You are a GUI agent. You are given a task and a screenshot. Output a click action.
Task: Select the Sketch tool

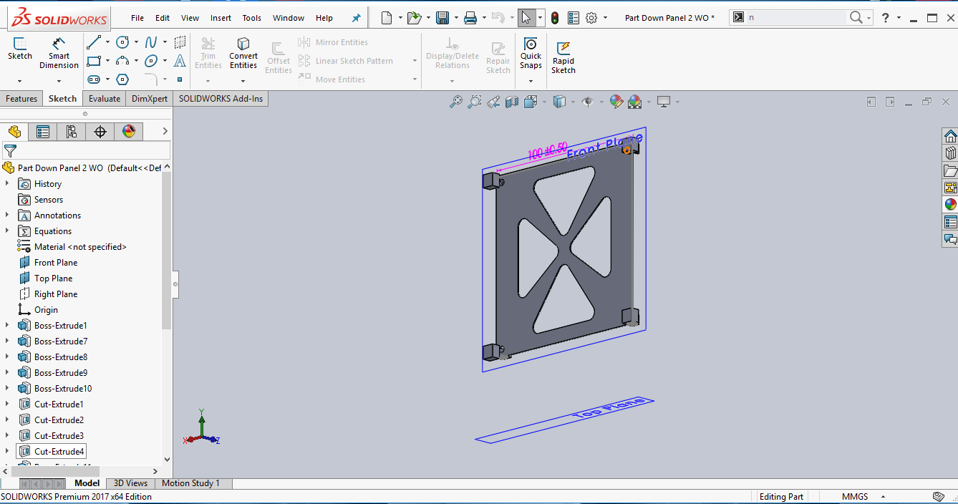tap(19, 49)
